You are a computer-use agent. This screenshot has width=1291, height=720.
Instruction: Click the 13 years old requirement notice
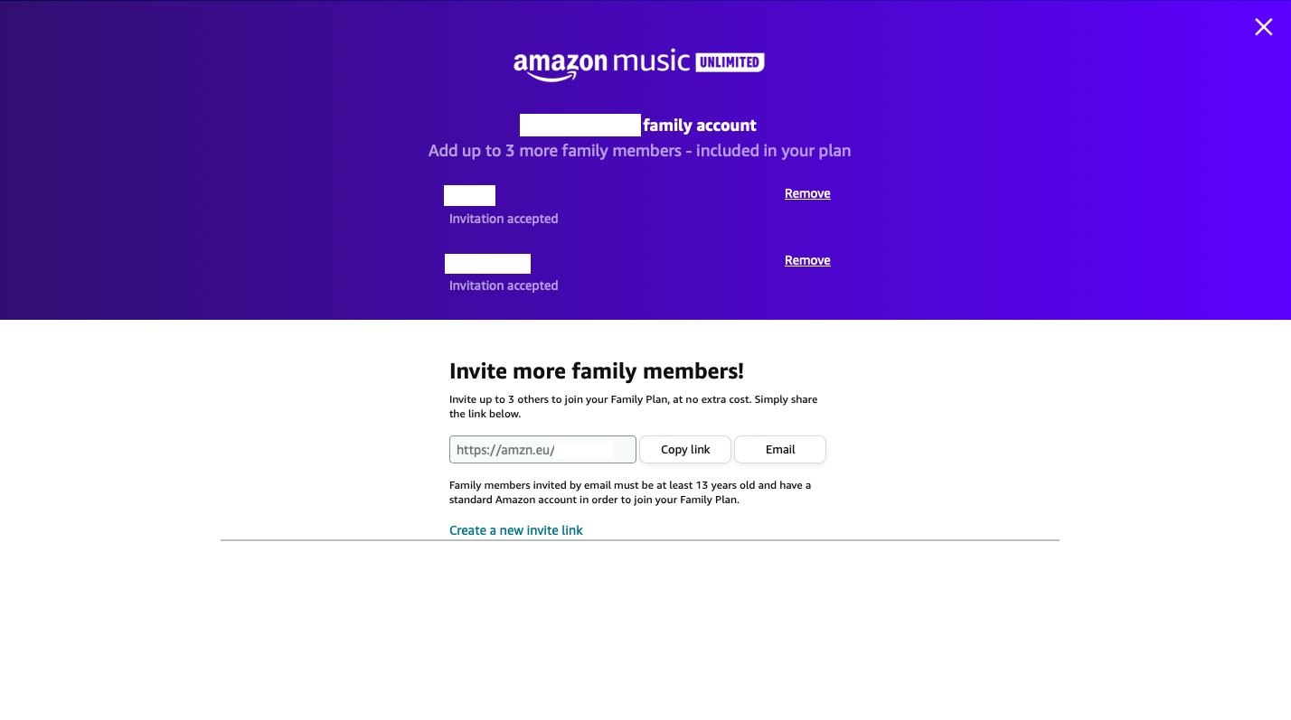pos(630,492)
